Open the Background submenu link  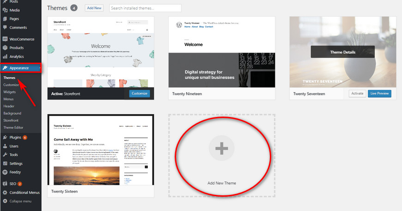click(12, 113)
